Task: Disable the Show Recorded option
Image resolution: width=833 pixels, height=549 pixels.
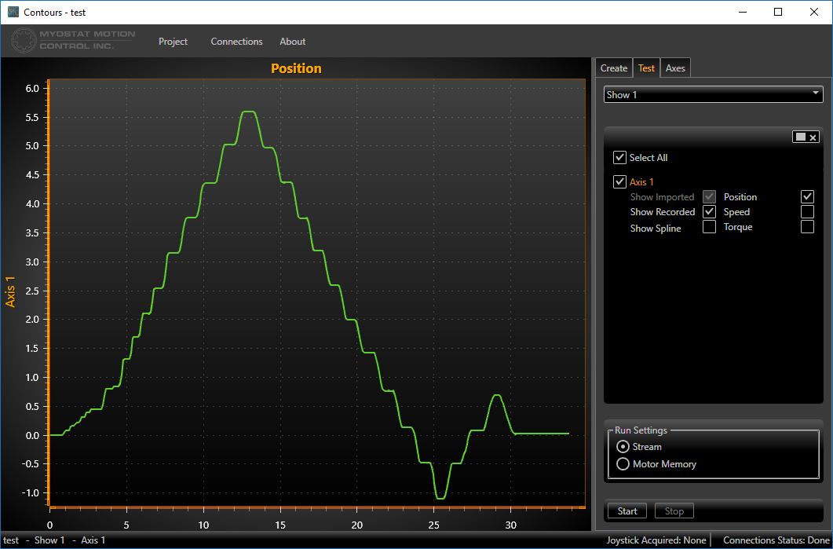Action: coord(709,212)
